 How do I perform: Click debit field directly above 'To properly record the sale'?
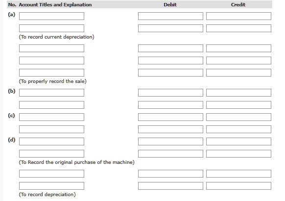[170, 73]
